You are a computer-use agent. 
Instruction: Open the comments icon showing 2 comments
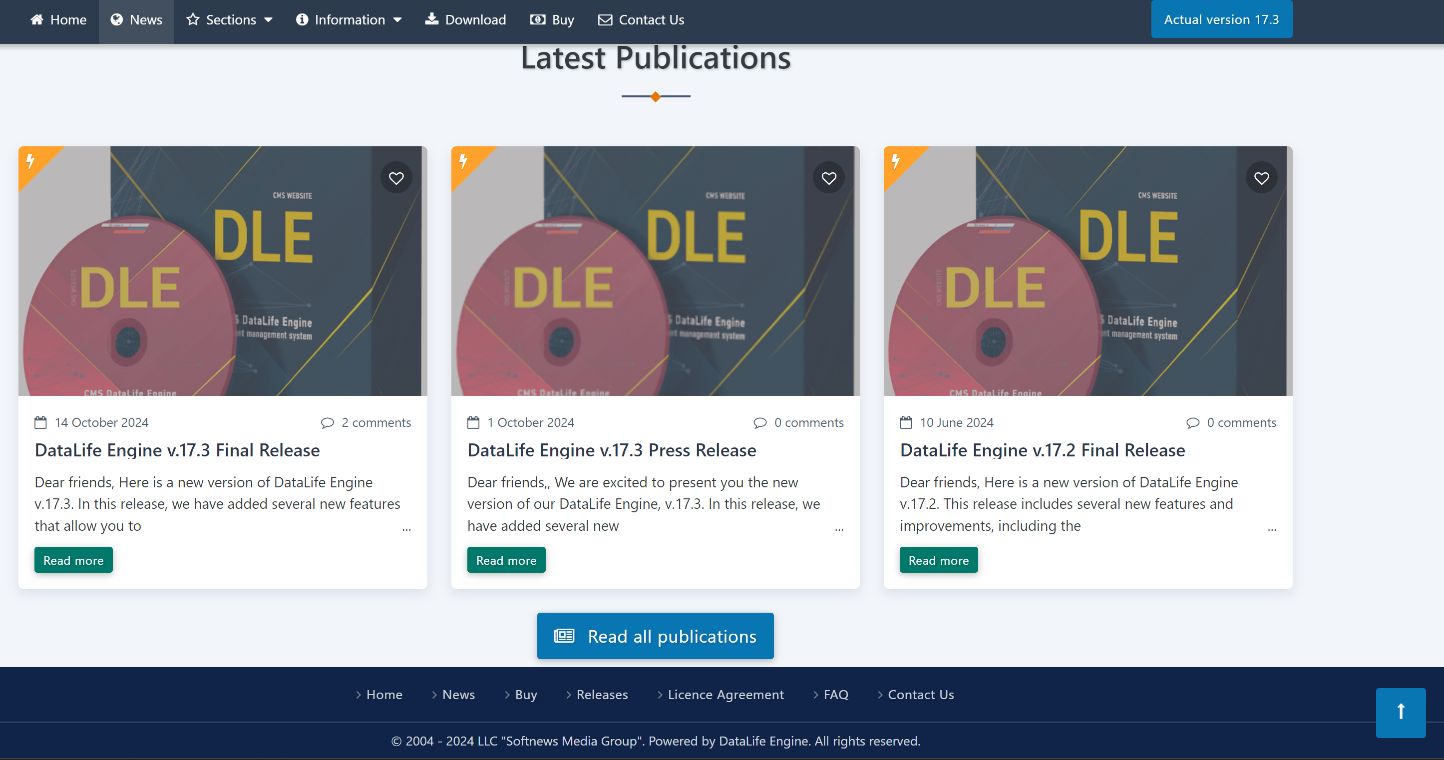click(328, 422)
